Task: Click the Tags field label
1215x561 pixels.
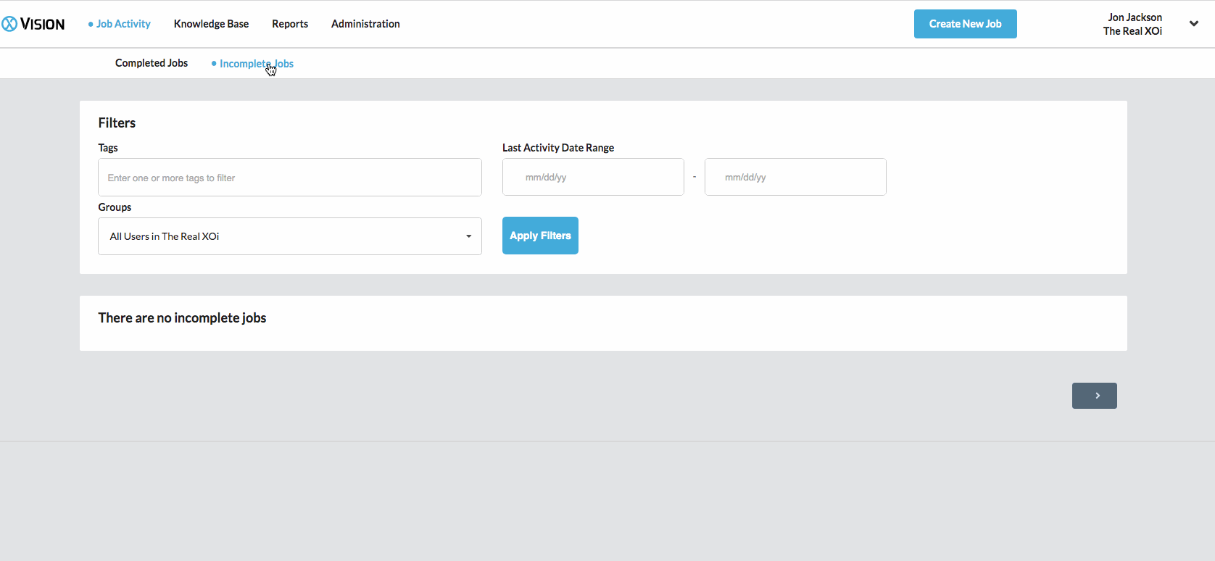Action: (x=108, y=148)
